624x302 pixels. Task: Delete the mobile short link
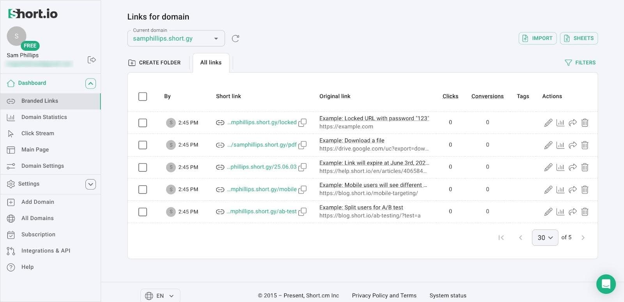(585, 190)
